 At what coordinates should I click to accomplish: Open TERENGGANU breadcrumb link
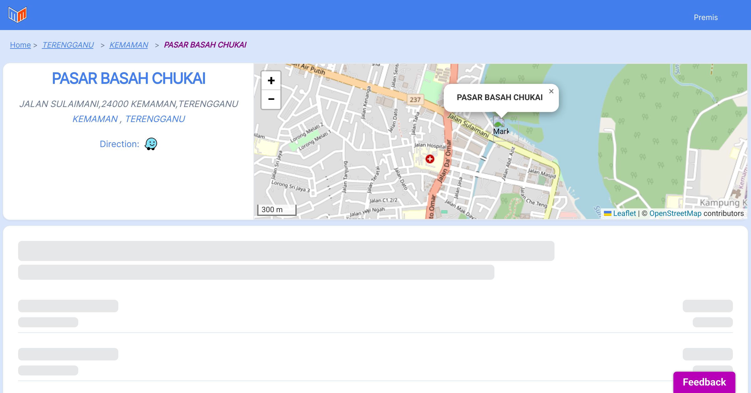click(68, 45)
